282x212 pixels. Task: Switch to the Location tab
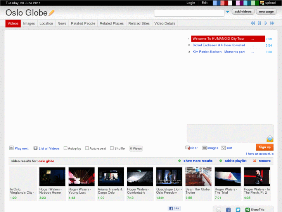click(46, 23)
